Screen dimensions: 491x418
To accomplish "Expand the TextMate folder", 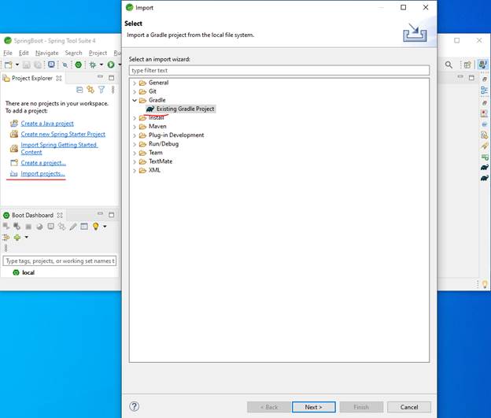I will tap(135, 162).
